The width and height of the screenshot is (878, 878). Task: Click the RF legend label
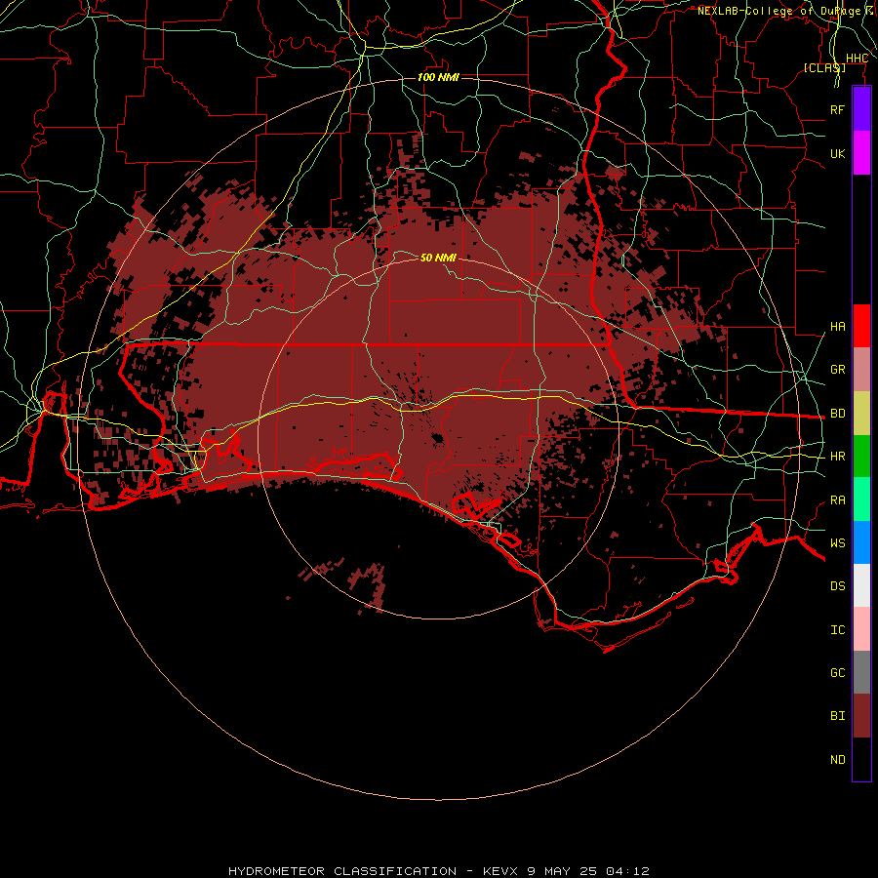tap(837, 109)
